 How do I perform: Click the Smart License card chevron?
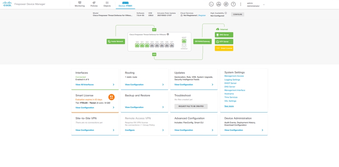(x=113, y=107)
